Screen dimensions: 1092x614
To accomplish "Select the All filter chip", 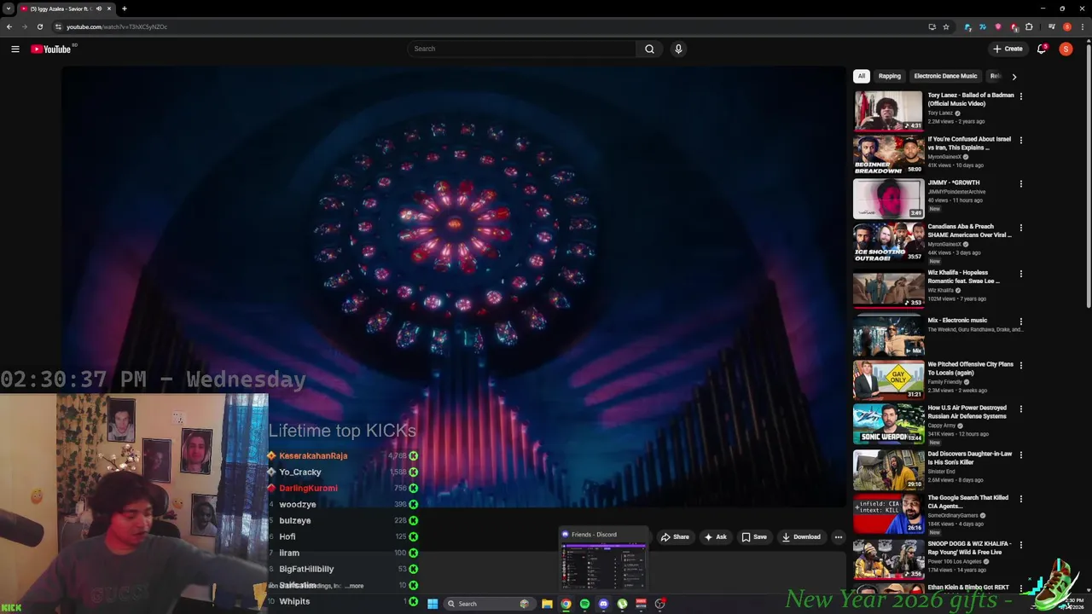I will 862,76.
